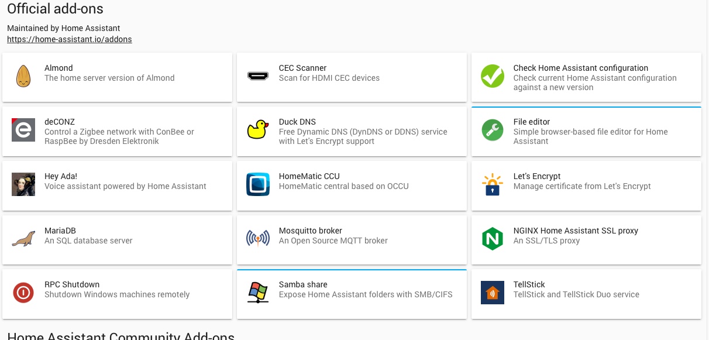Viewport: 709px width, 340px height.
Task: Open the Hey Ada! title text
Action: pyautogui.click(x=61, y=176)
